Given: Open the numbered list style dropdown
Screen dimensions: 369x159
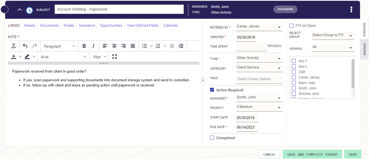Looking at the screenshot, I should point(165,46).
